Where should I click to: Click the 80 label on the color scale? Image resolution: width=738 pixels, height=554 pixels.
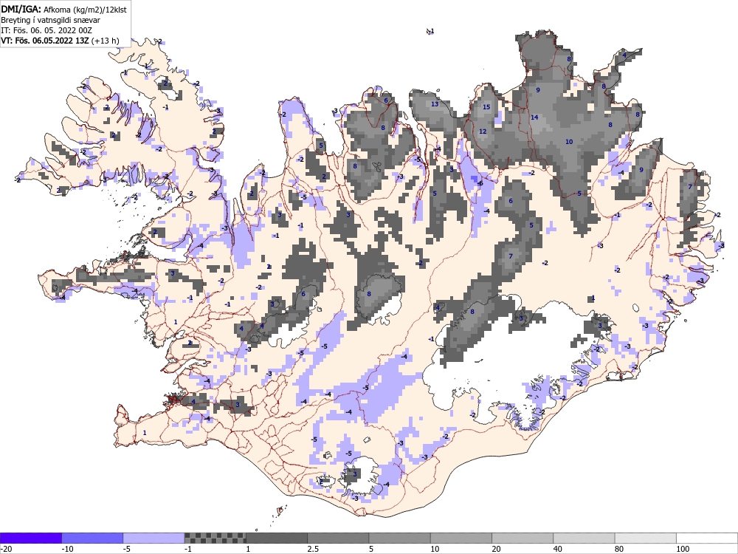click(x=619, y=549)
